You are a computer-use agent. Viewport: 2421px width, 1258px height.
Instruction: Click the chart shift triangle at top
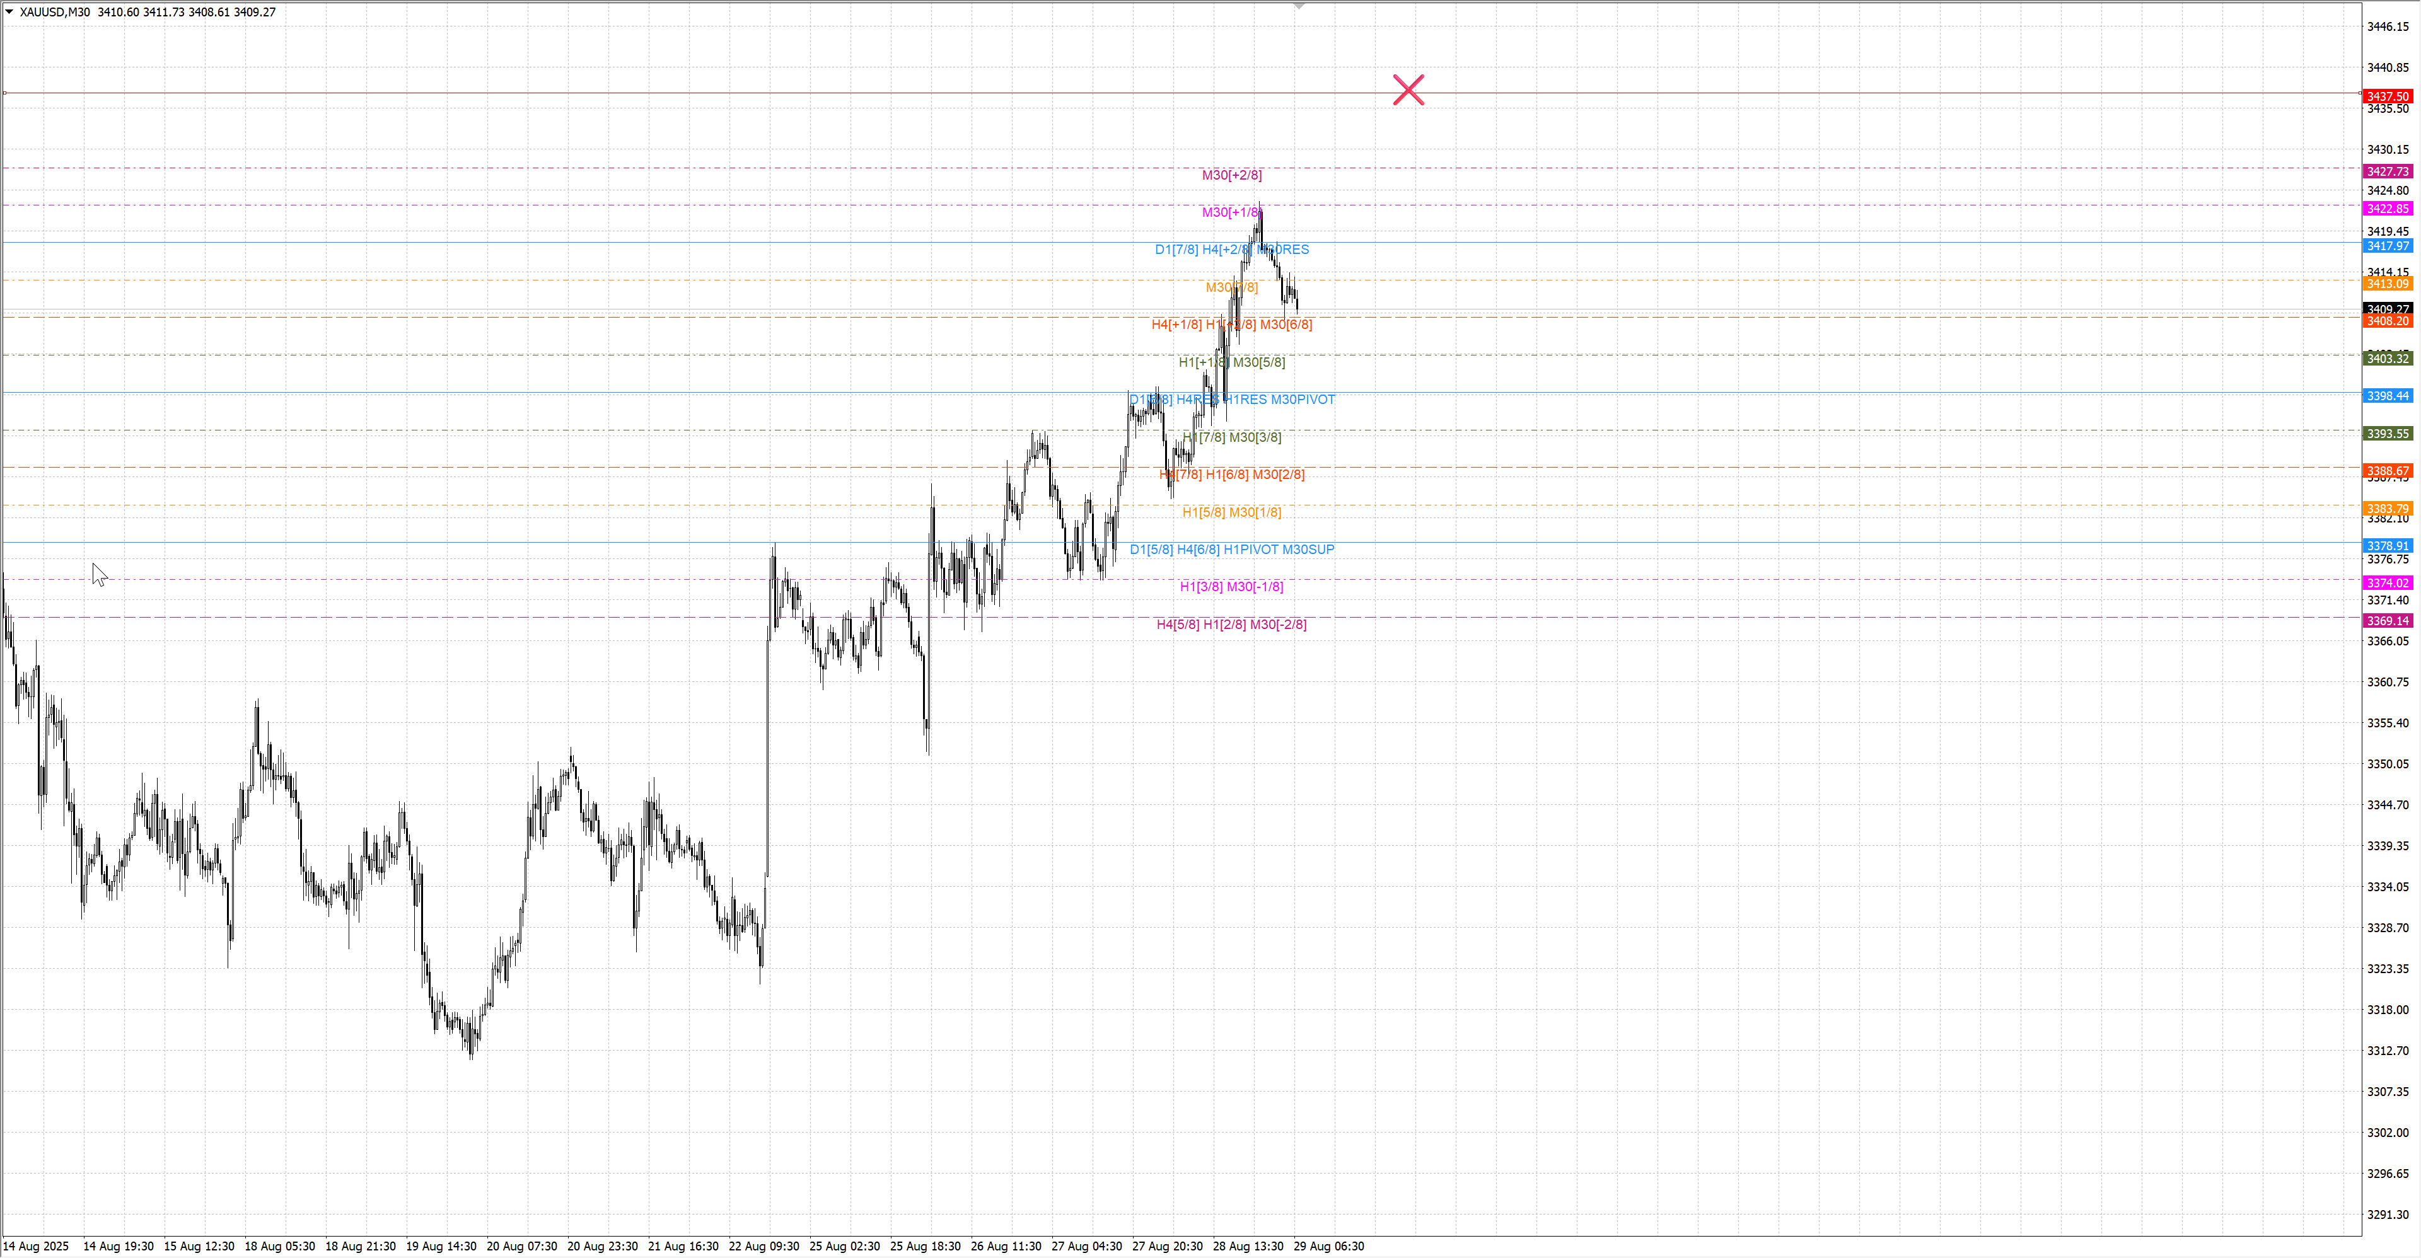(x=1299, y=6)
